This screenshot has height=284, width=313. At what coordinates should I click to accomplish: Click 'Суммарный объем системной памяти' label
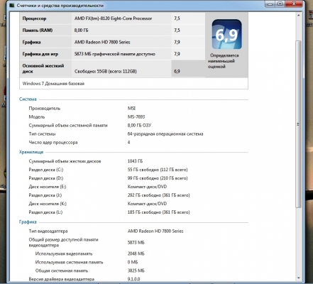coord(68,126)
